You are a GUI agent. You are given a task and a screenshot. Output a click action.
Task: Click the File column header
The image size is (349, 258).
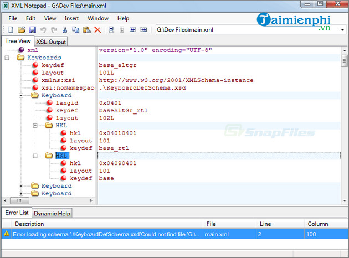(x=229, y=224)
